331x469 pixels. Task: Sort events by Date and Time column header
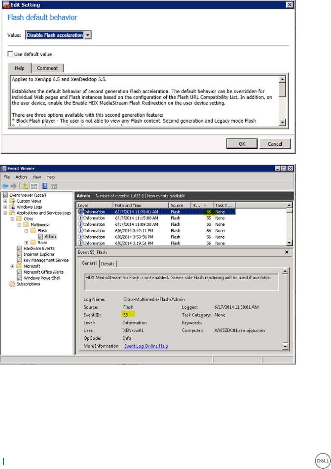pyautogui.click(x=140, y=205)
